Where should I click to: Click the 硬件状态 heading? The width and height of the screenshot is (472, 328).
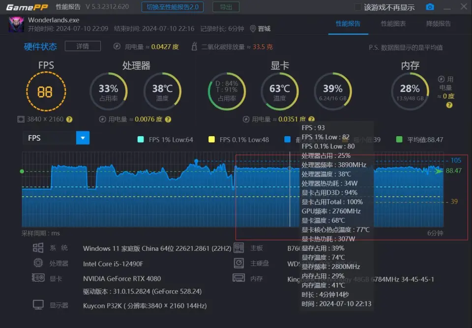point(40,46)
